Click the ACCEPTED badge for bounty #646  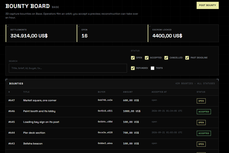[204, 111]
